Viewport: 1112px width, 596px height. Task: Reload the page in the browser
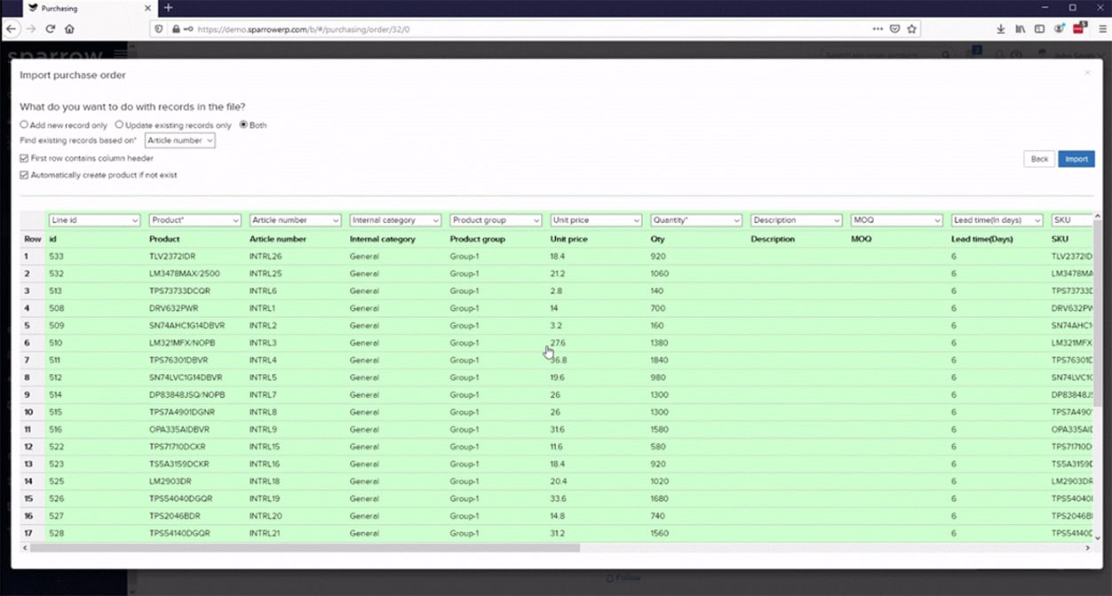click(x=51, y=28)
